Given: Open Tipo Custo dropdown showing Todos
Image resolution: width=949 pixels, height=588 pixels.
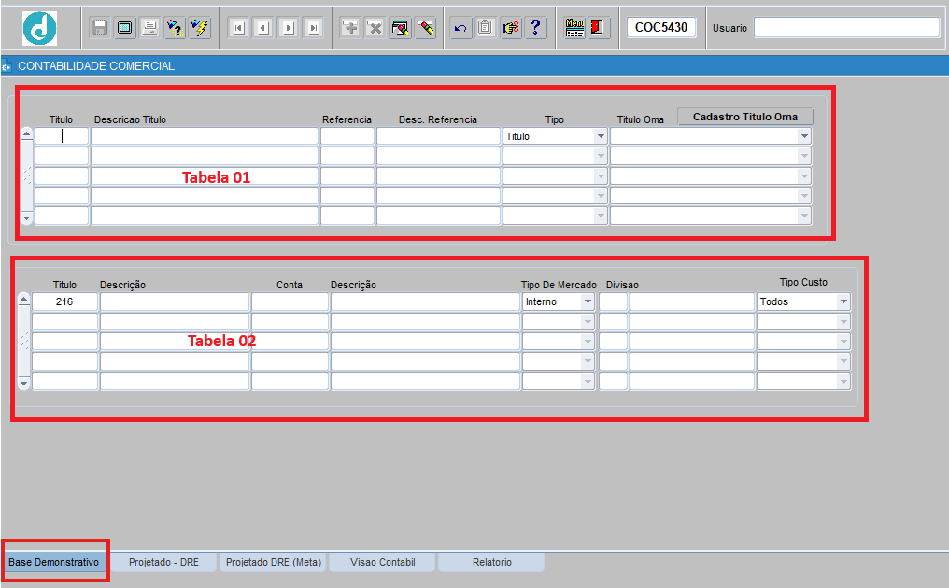Looking at the screenshot, I should pyautogui.click(x=843, y=302).
